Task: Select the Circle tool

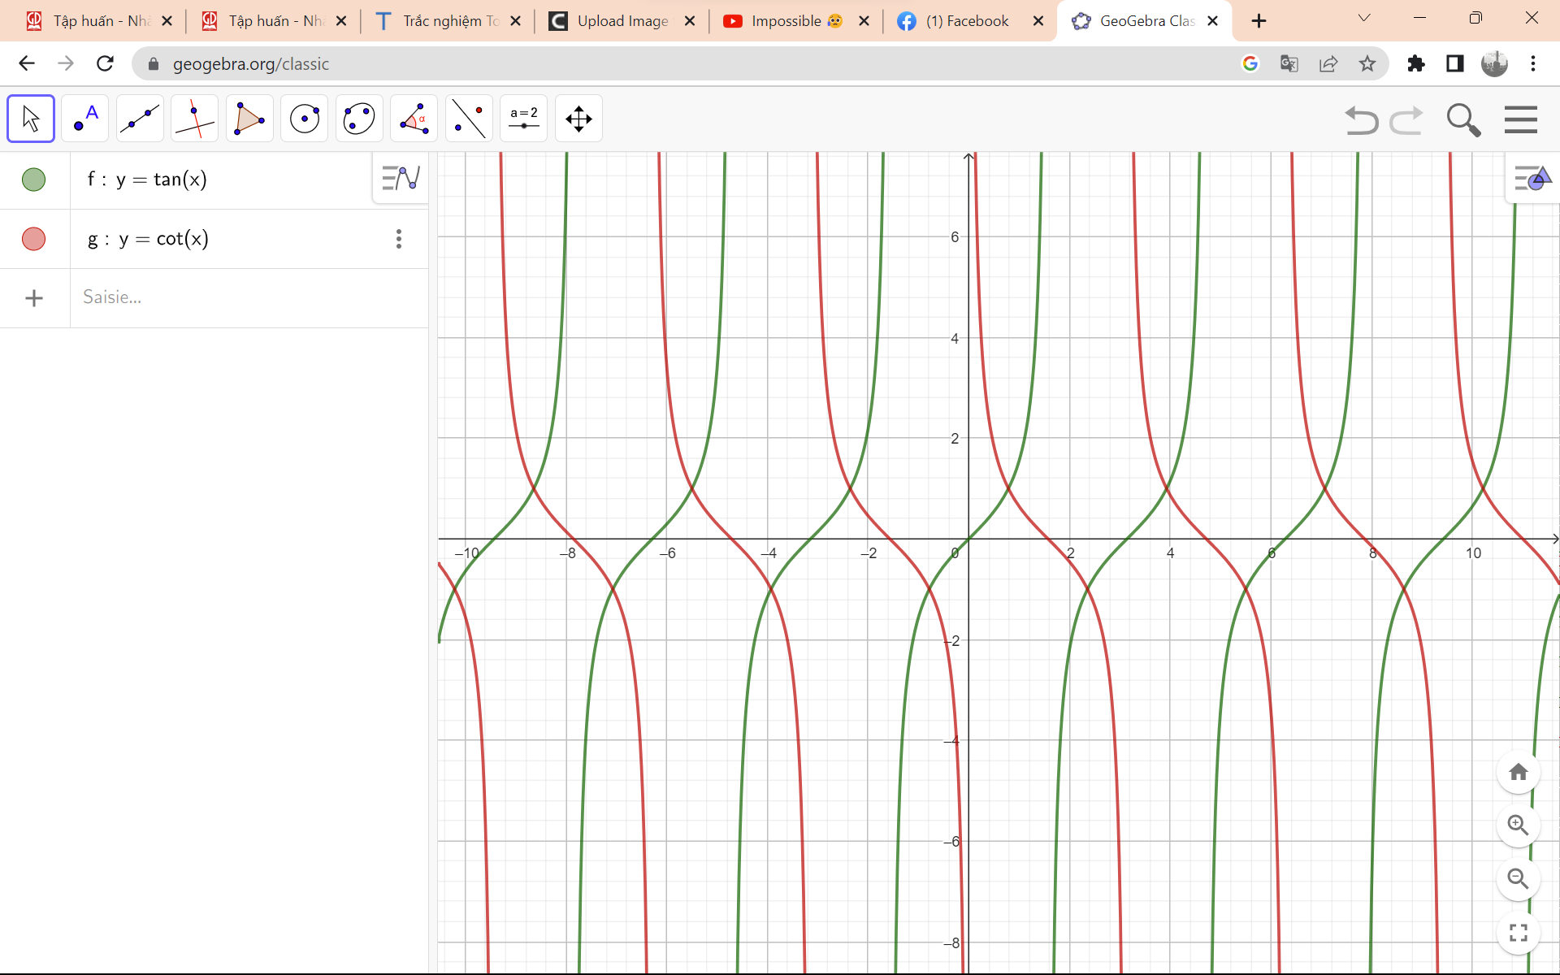Action: [303, 118]
